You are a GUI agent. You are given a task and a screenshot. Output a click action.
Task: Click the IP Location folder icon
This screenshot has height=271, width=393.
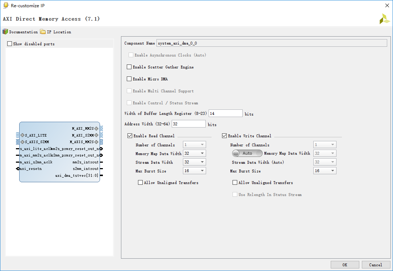(x=43, y=32)
